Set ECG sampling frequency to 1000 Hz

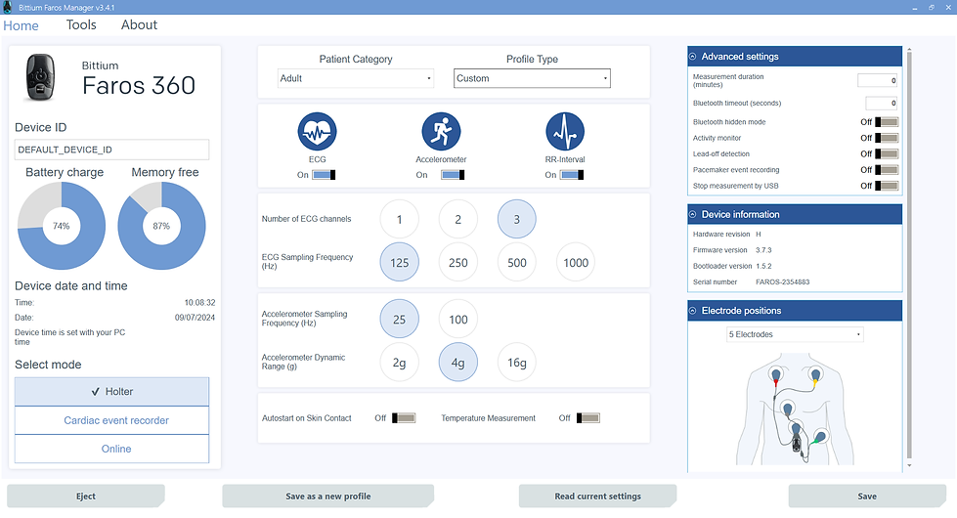pyautogui.click(x=576, y=262)
